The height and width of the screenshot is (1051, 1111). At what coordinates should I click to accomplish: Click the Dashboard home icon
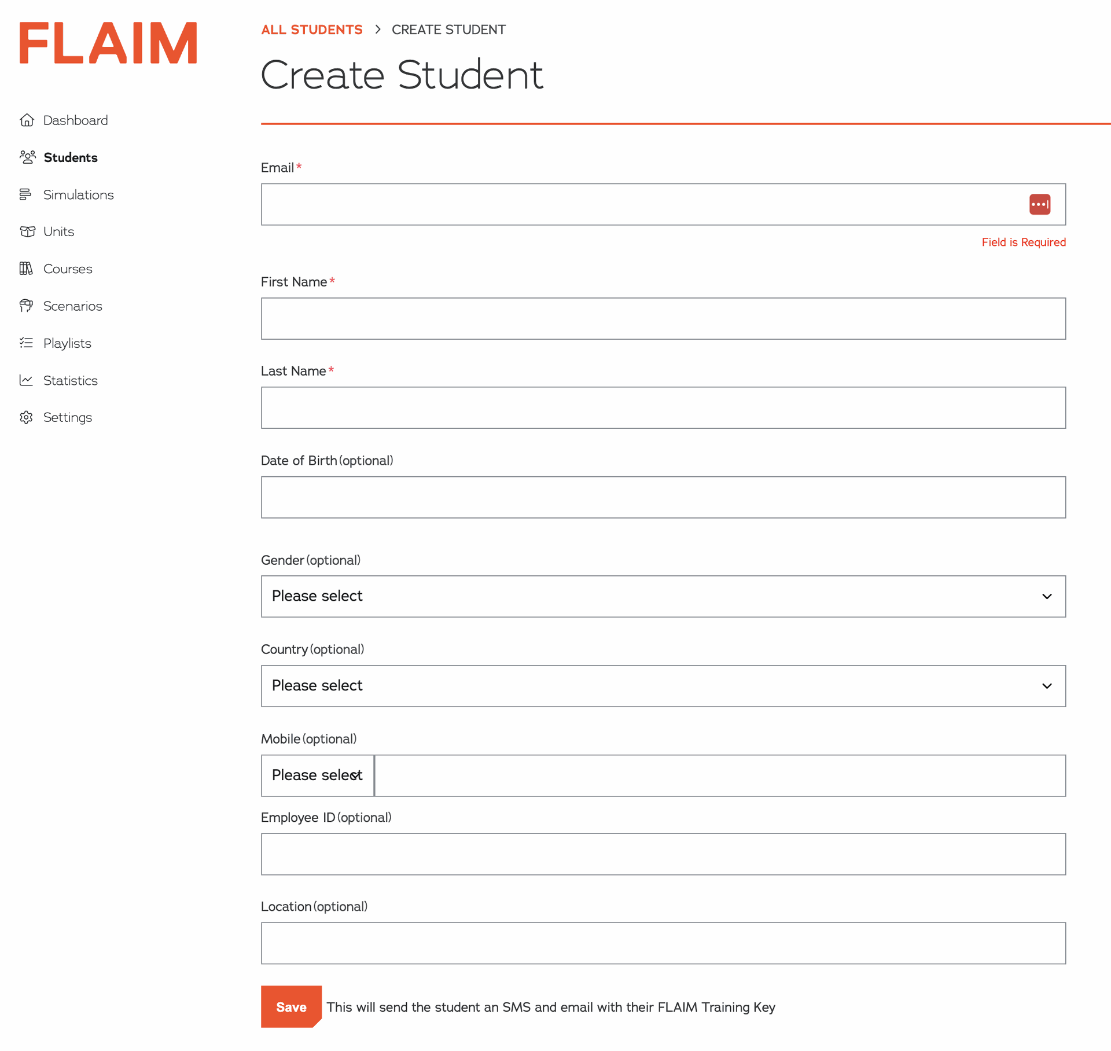[x=27, y=120]
